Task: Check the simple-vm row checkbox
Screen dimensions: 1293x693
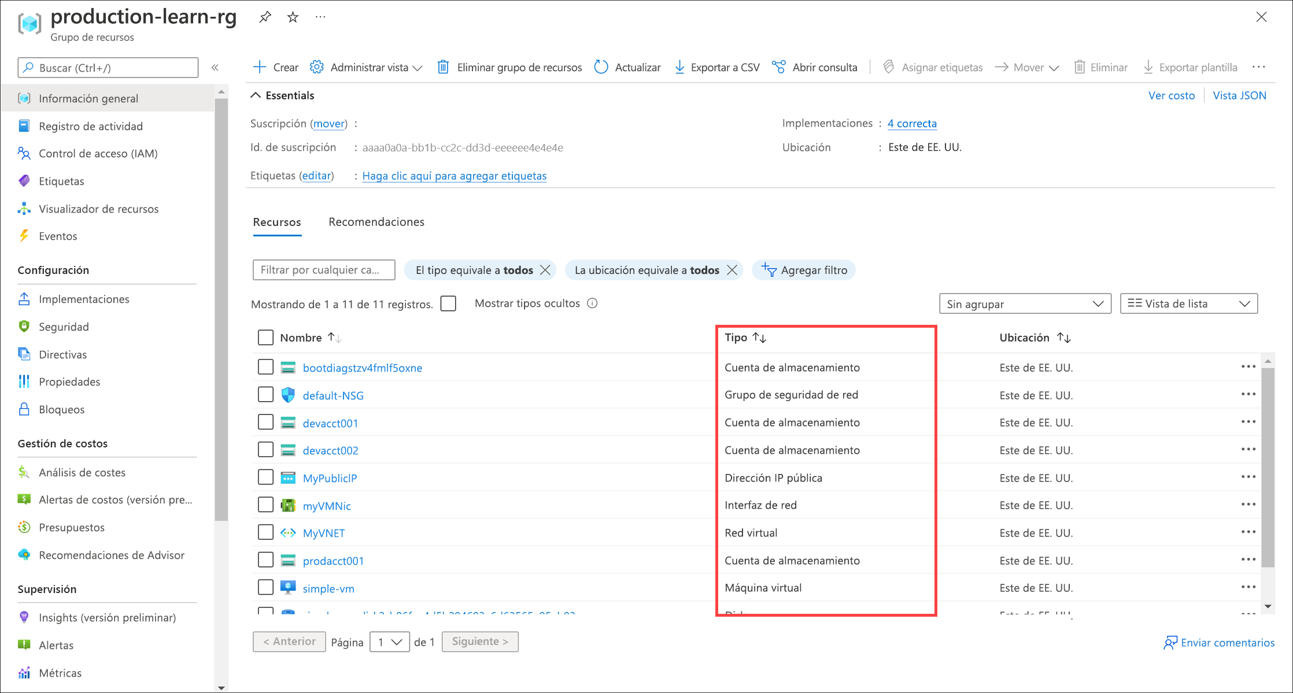Action: 265,587
